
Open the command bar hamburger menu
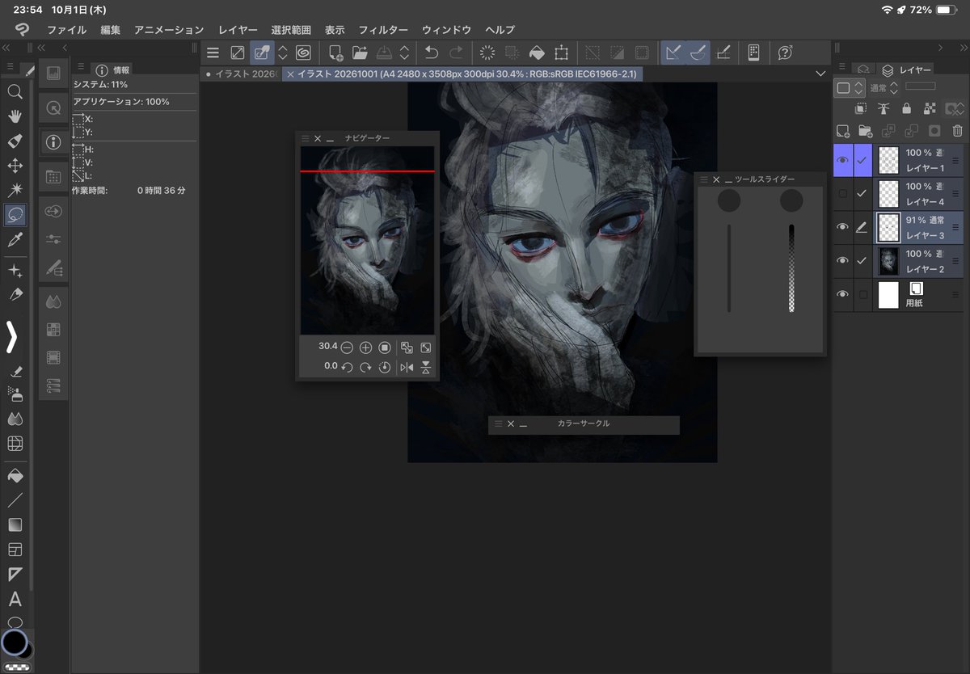tap(213, 53)
